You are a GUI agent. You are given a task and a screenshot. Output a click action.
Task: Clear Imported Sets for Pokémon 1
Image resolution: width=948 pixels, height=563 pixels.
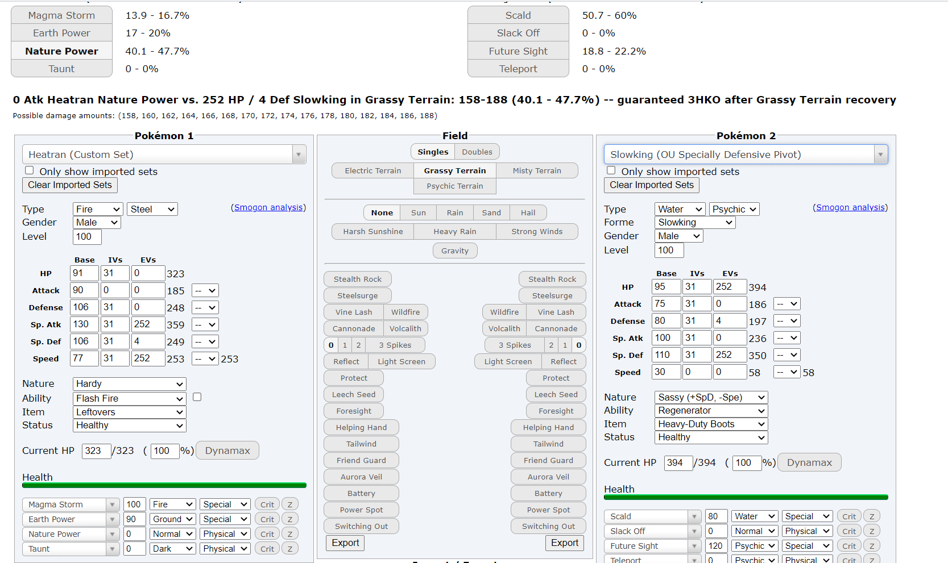(70, 185)
